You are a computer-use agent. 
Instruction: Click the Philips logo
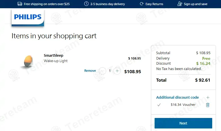point(28,18)
